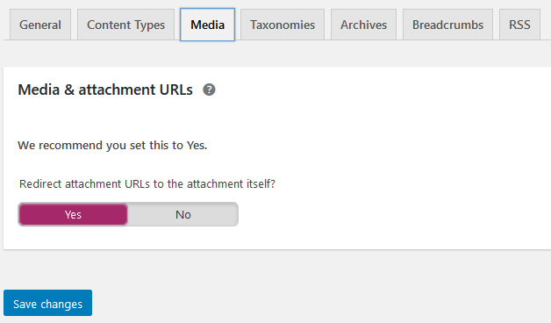Click the word 'Redirect' in the toggle label
The width and height of the screenshot is (551, 323).
(x=40, y=183)
